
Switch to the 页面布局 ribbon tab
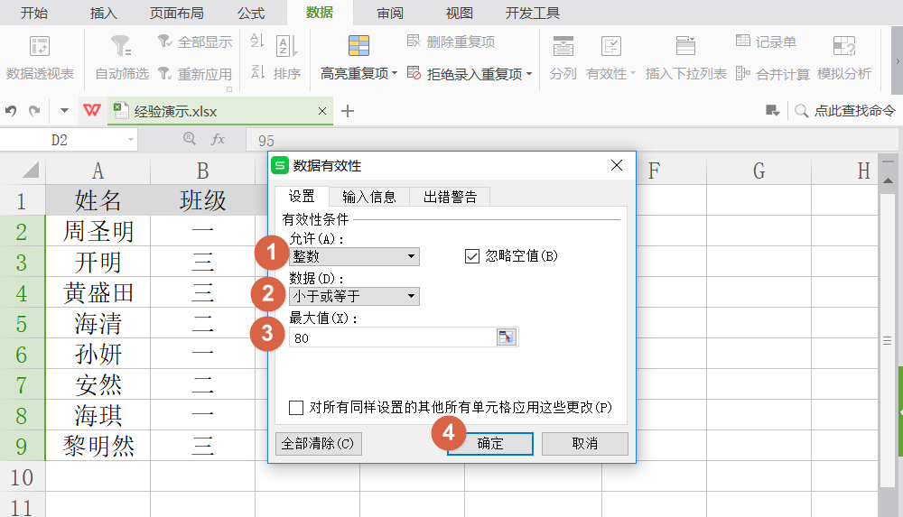(177, 13)
